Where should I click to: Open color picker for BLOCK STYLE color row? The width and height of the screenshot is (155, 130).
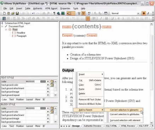[x=52, y=108]
